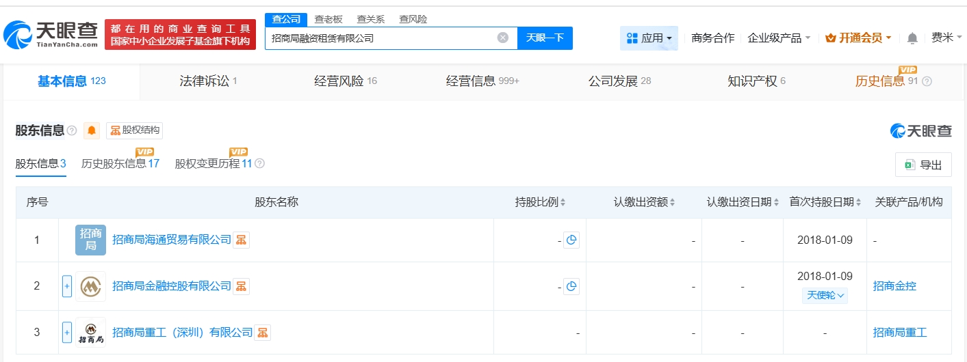967x362 pixels.
Task: Click the notification bell in top bar
Action: pyautogui.click(x=912, y=38)
